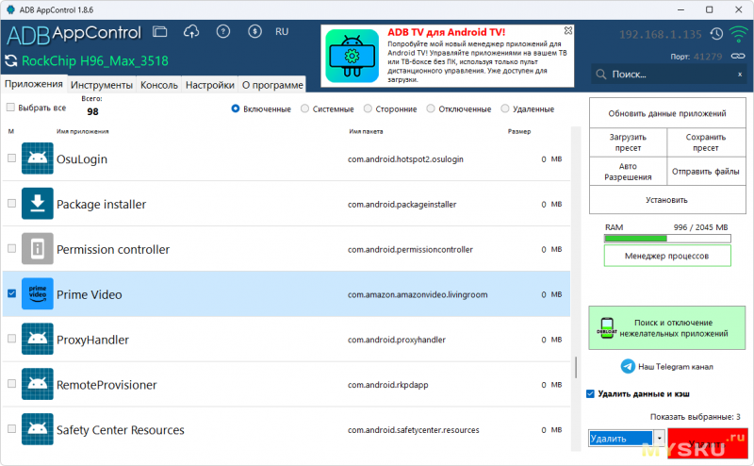Click the ADB TV robot ad image
Screen dimensions: 754x466
(352, 56)
